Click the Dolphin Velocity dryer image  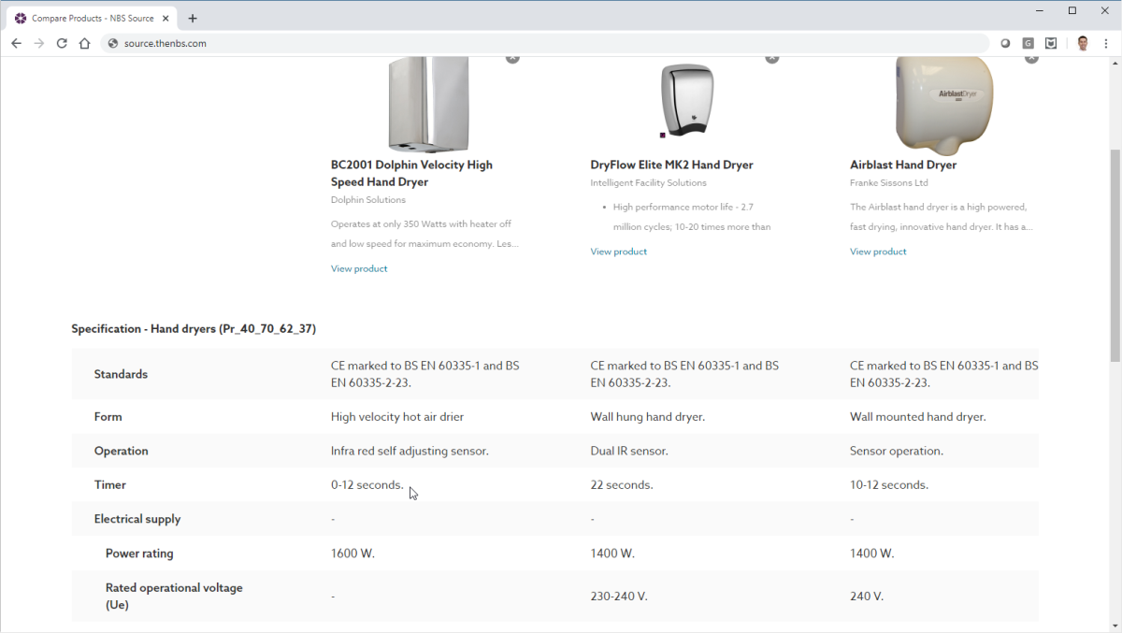tap(427, 104)
